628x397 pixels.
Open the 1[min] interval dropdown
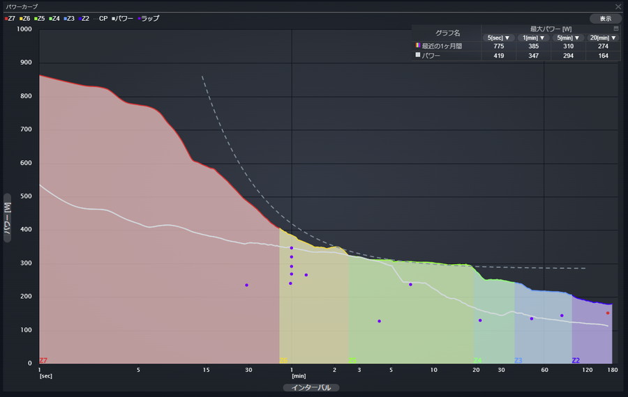click(534, 38)
